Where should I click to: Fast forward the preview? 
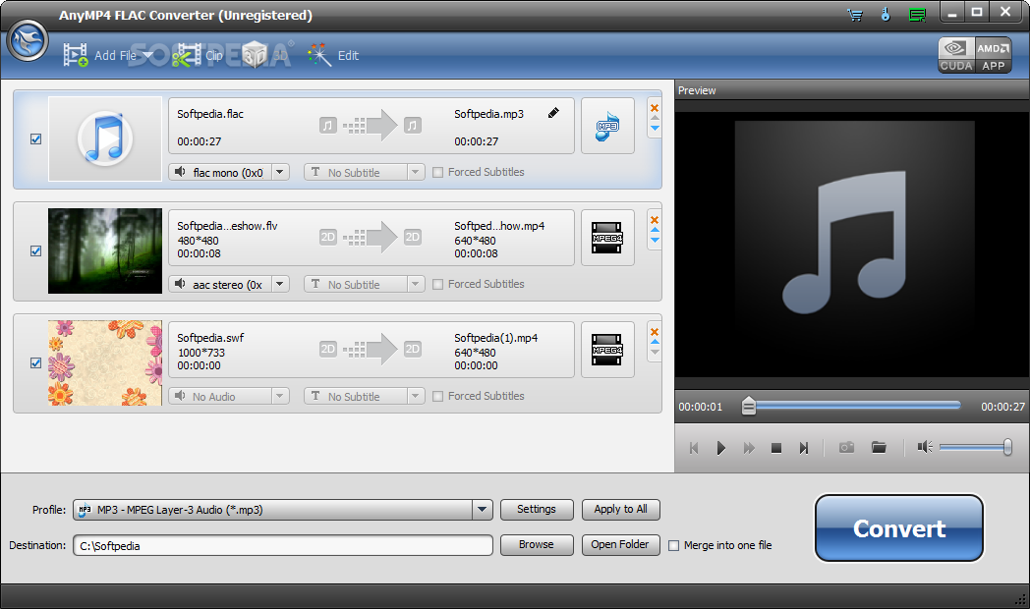tap(749, 448)
